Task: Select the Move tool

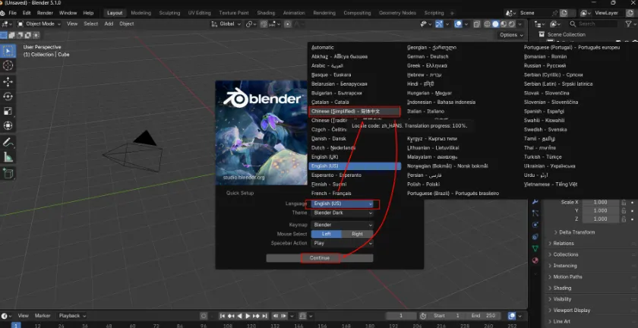Action: (x=8, y=82)
